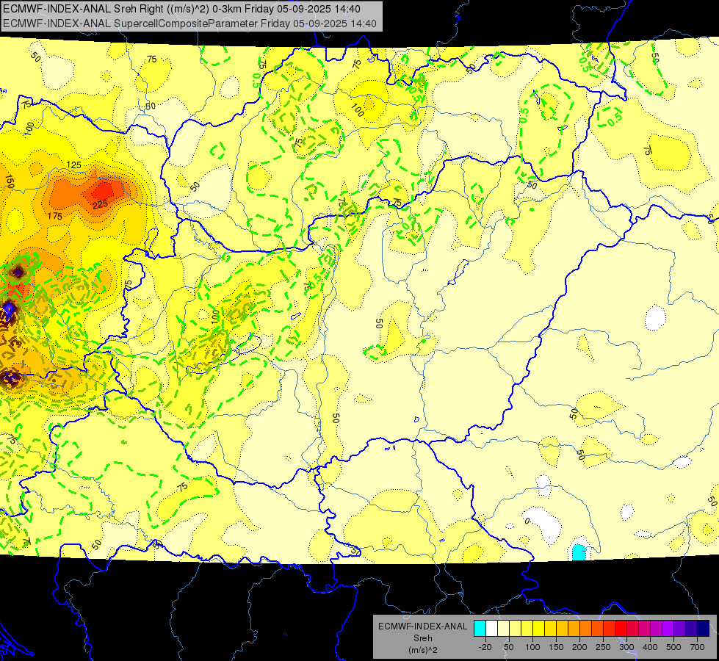Click the legend label 250
Viewport: 719px width, 661px height.
coord(603,647)
